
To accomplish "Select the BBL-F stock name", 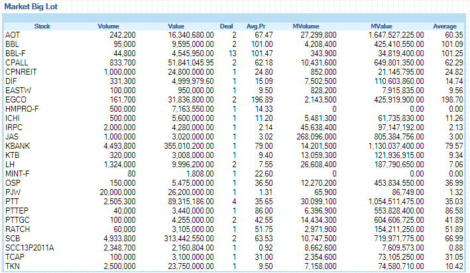I will tap(15, 54).
